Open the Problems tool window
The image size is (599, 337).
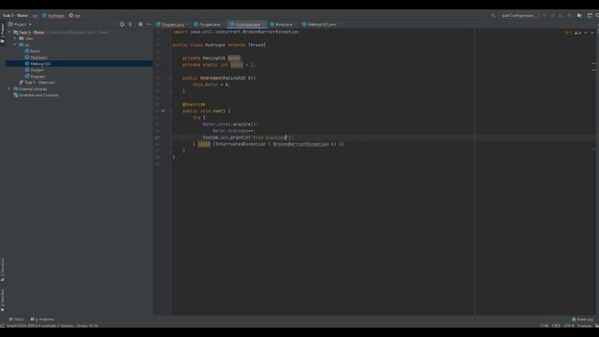(42, 319)
